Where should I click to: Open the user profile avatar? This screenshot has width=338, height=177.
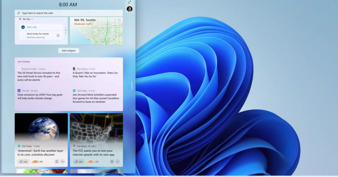pyautogui.click(x=129, y=9)
